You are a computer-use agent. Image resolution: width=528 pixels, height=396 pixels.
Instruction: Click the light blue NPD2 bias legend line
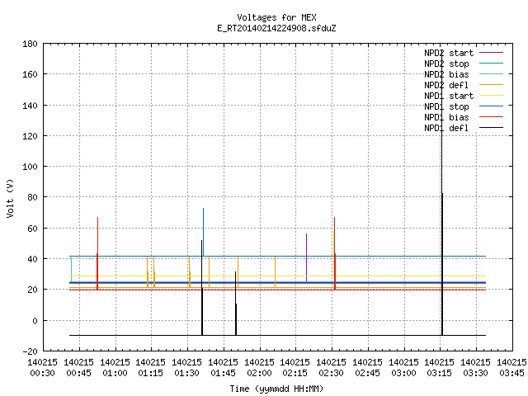[492, 74]
